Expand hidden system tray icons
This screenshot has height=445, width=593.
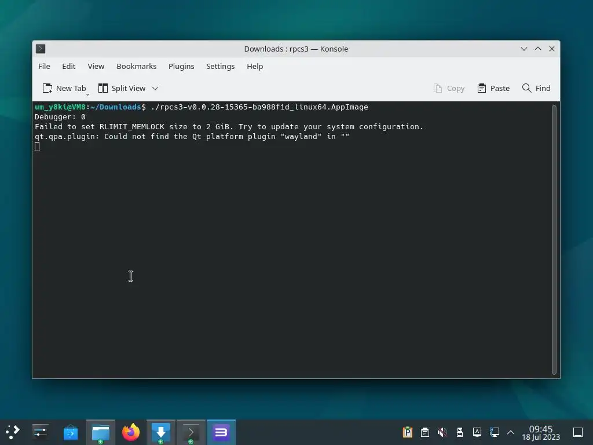pyautogui.click(x=511, y=432)
